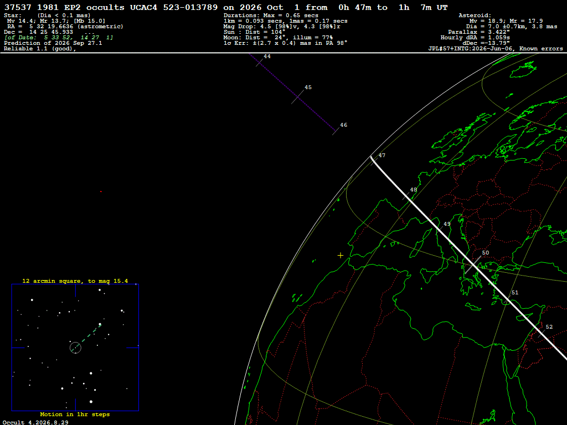The width and height of the screenshot is (567, 425).
Task: Click the green dashed asteroid motion line
Action: pos(88,337)
